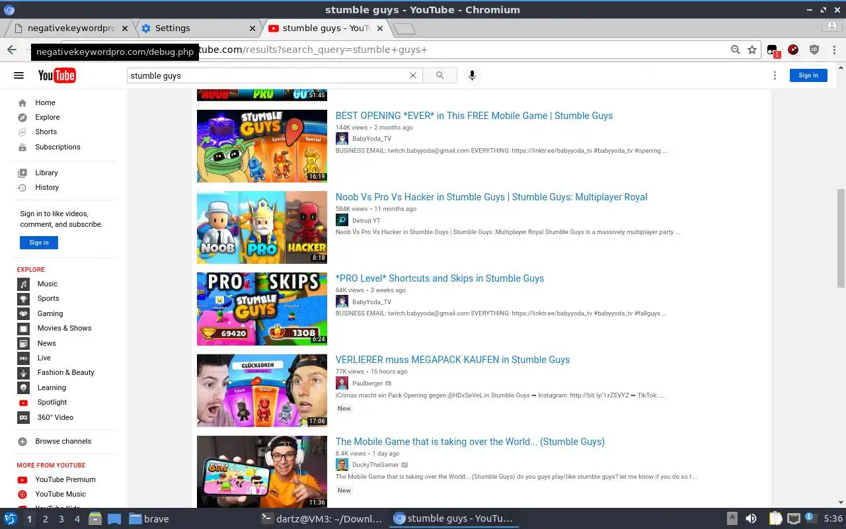Screen dimensions: 846x529
Task: Click the browser back arrow
Action: pyautogui.click(x=12, y=50)
